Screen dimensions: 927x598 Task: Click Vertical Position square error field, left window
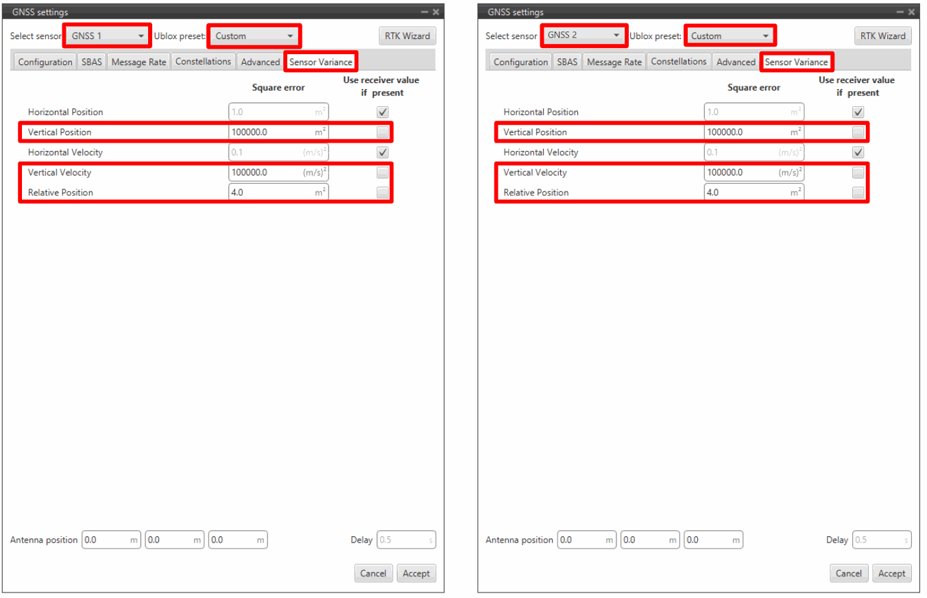click(271, 132)
